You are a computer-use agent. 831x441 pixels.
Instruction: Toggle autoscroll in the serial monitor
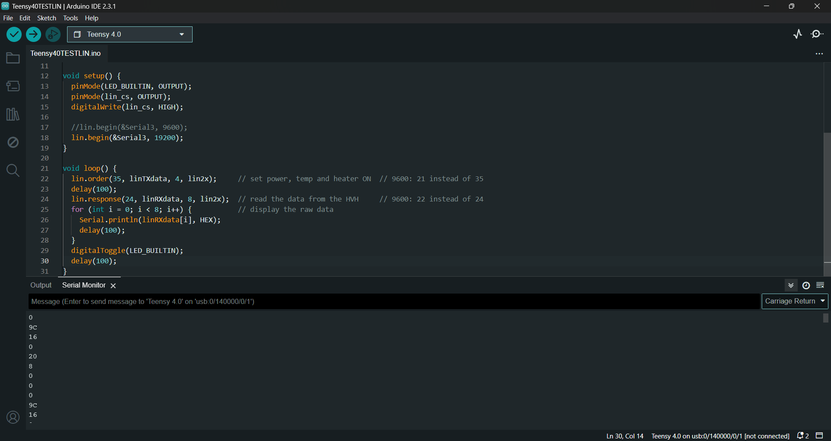click(x=791, y=285)
